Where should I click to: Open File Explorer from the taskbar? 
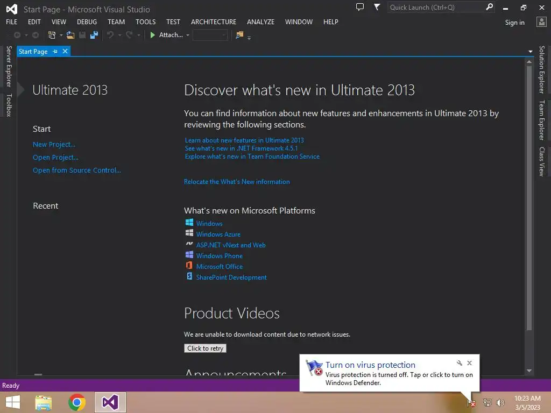pos(44,402)
